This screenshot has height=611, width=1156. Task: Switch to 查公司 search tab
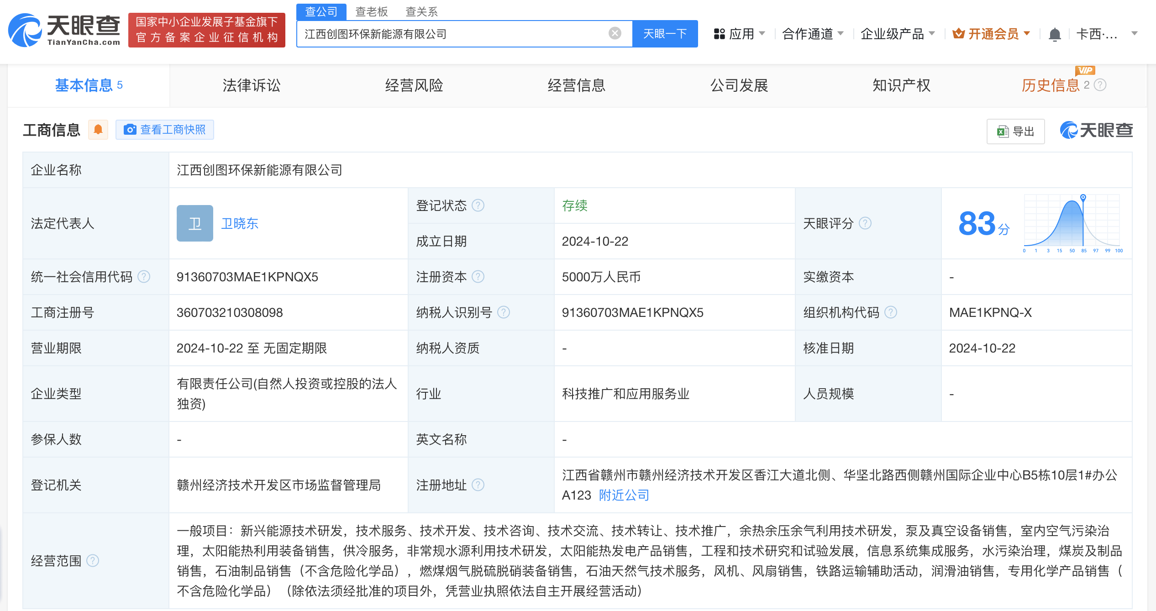pyautogui.click(x=321, y=11)
